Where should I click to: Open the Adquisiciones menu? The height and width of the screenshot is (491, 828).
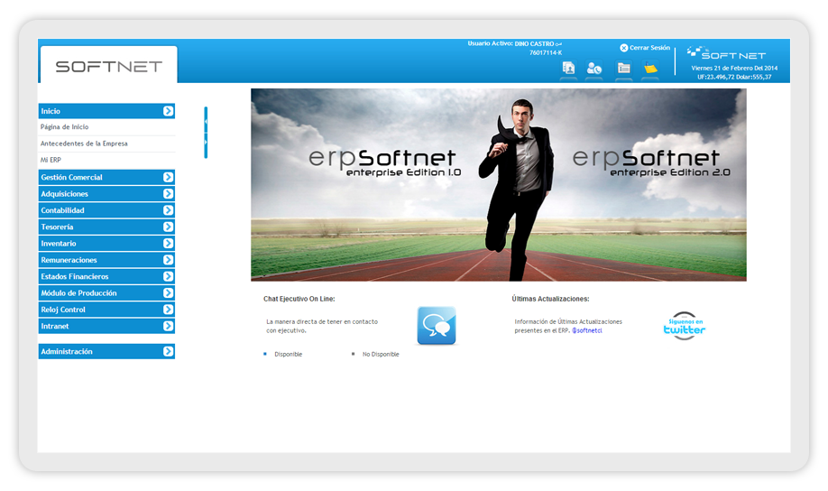tap(106, 194)
